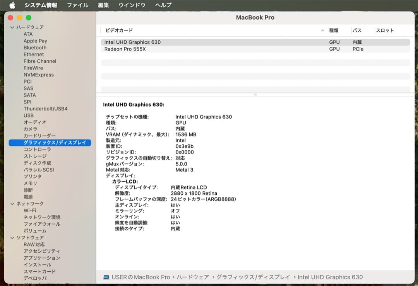Click ハードウェア in the path bar
Viewport: 418px width, 286px height.
pos(193,277)
